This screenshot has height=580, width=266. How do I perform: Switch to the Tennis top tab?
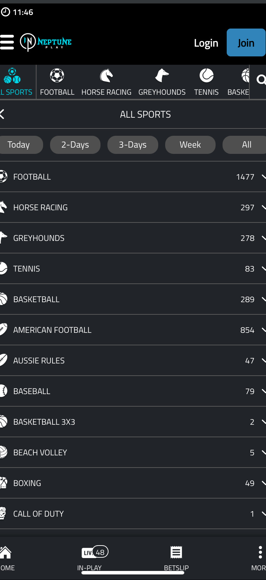(x=206, y=82)
